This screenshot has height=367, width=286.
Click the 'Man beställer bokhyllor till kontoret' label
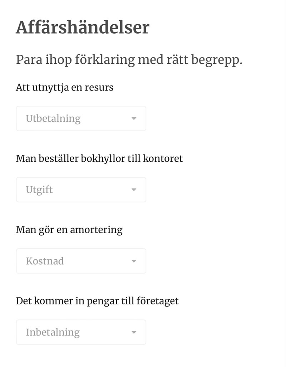tap(99, 158)
